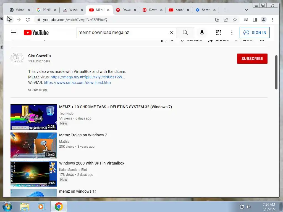Viewport: 283px width, 212px height.
Task: Open volume control in system tray
Action: point(248,207)
